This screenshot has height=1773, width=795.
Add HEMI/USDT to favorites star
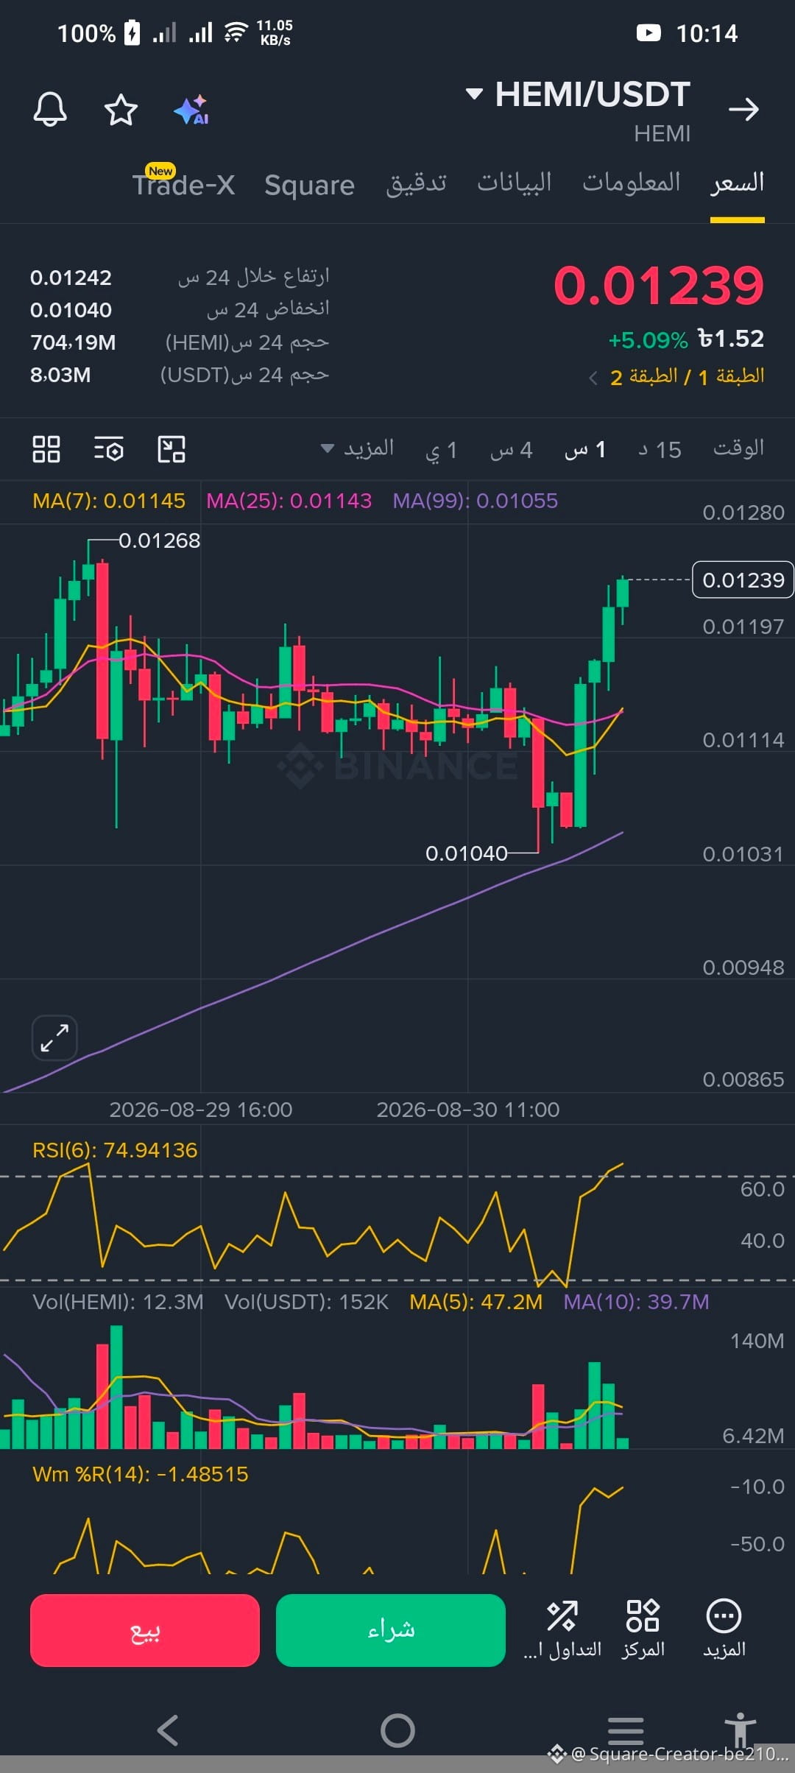click(x=121, y=110)
